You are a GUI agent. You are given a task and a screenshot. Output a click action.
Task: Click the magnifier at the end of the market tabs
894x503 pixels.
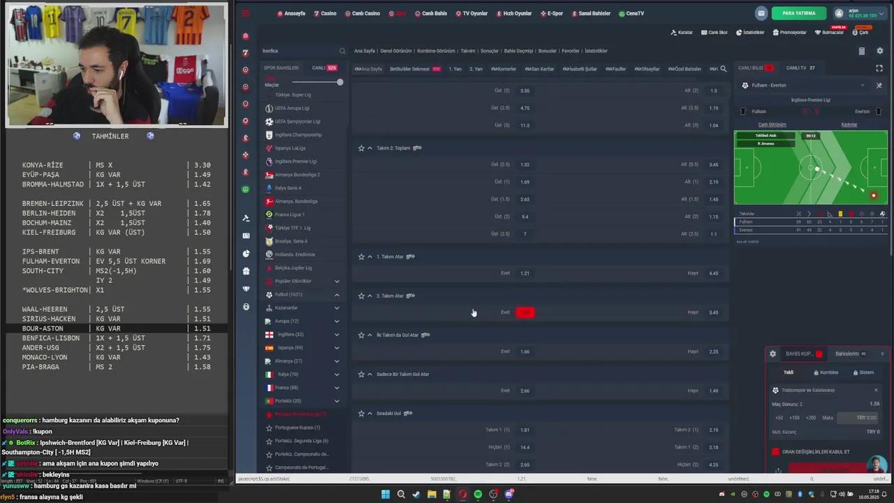click(724, 69)
